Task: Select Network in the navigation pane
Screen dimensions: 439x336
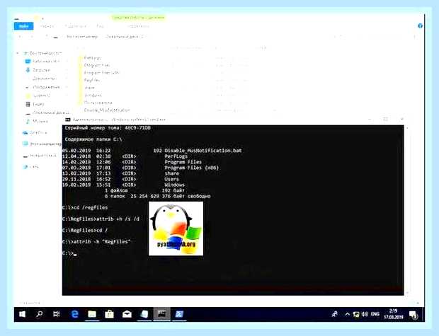Action: 30,167
